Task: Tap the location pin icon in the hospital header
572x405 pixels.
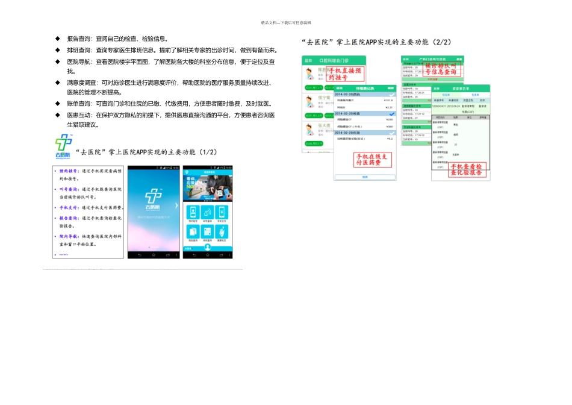Action: tap(187, 172)
